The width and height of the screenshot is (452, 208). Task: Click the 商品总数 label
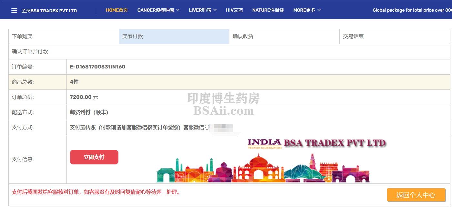coord(23,82)
